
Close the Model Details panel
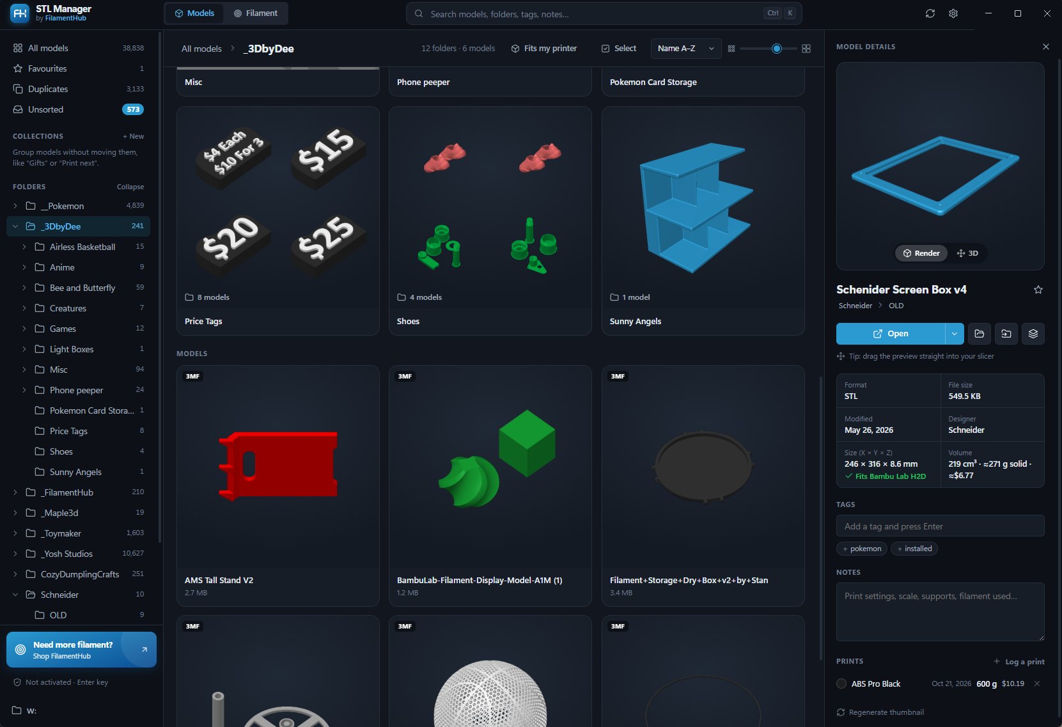pyautogui.click(x=1046, y=47)
